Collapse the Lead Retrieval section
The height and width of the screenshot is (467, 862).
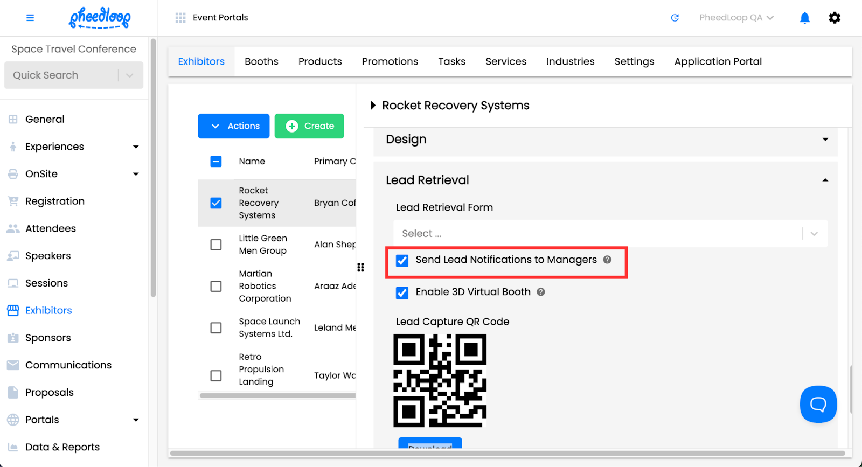825,180
